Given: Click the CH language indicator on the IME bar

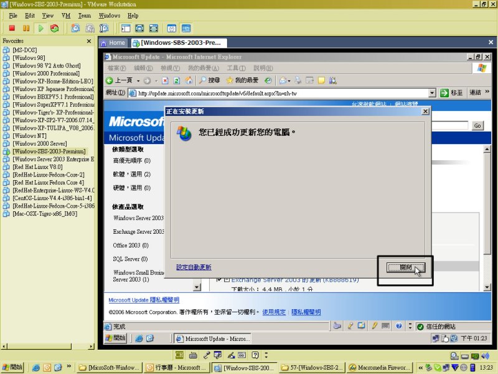Looking at the screenshot, I should [179, 355].
